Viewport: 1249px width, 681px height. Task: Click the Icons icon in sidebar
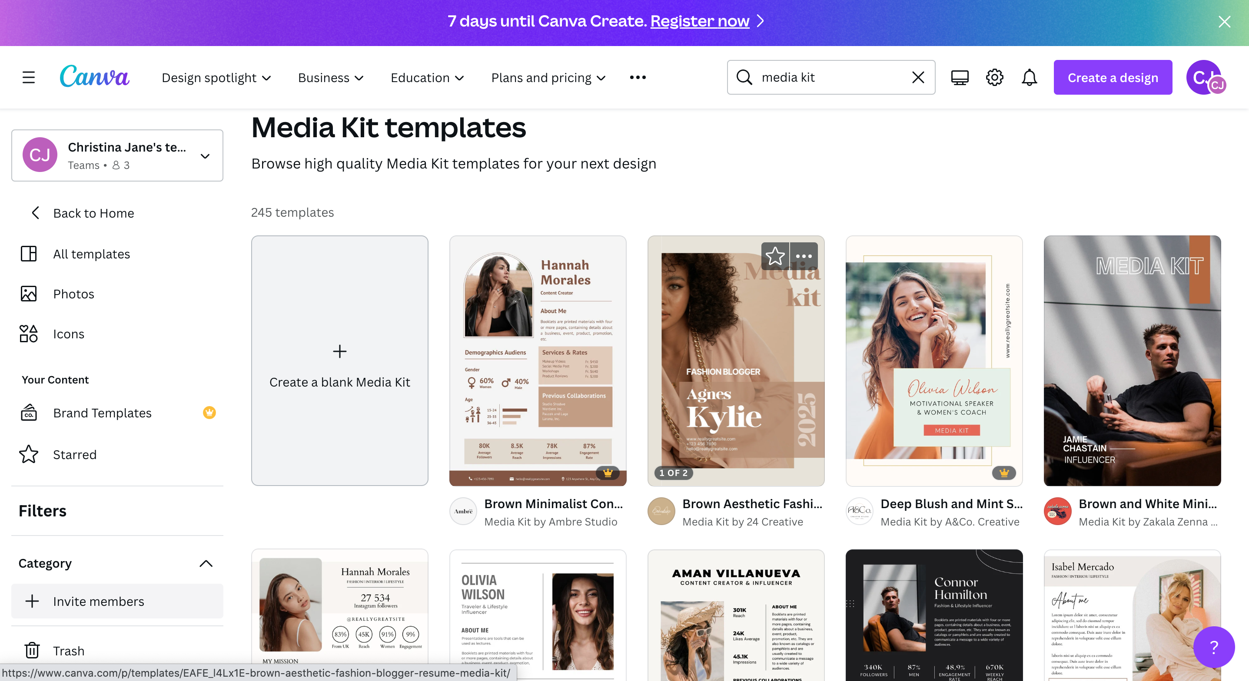(x=30, y=333)
